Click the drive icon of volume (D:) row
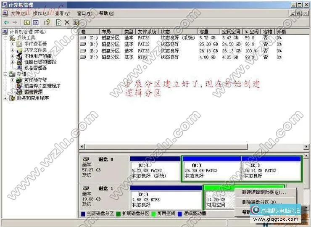This screenshot has height=227, width=311. (x=83, y=44)
